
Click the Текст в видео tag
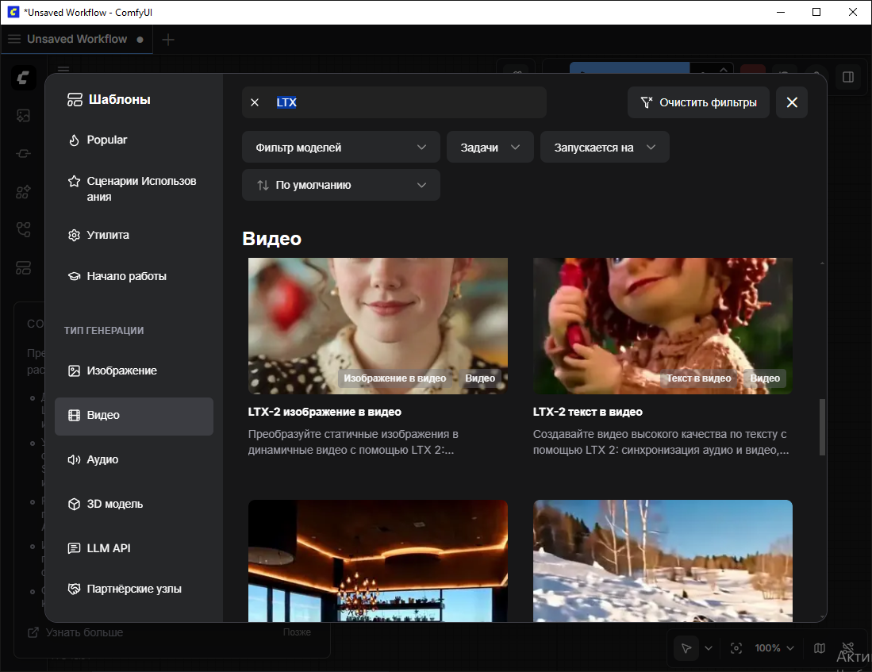(x=698, y=378)
